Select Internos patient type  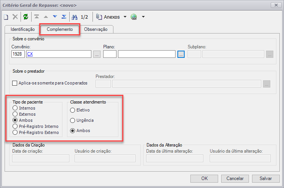[x=15, y=108]
